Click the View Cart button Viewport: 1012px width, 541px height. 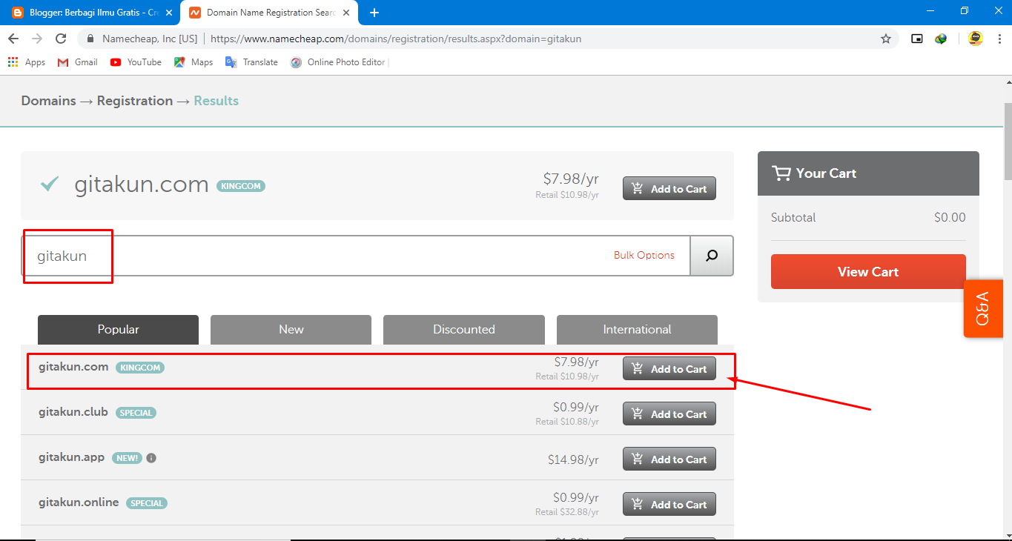pos(868,272)
